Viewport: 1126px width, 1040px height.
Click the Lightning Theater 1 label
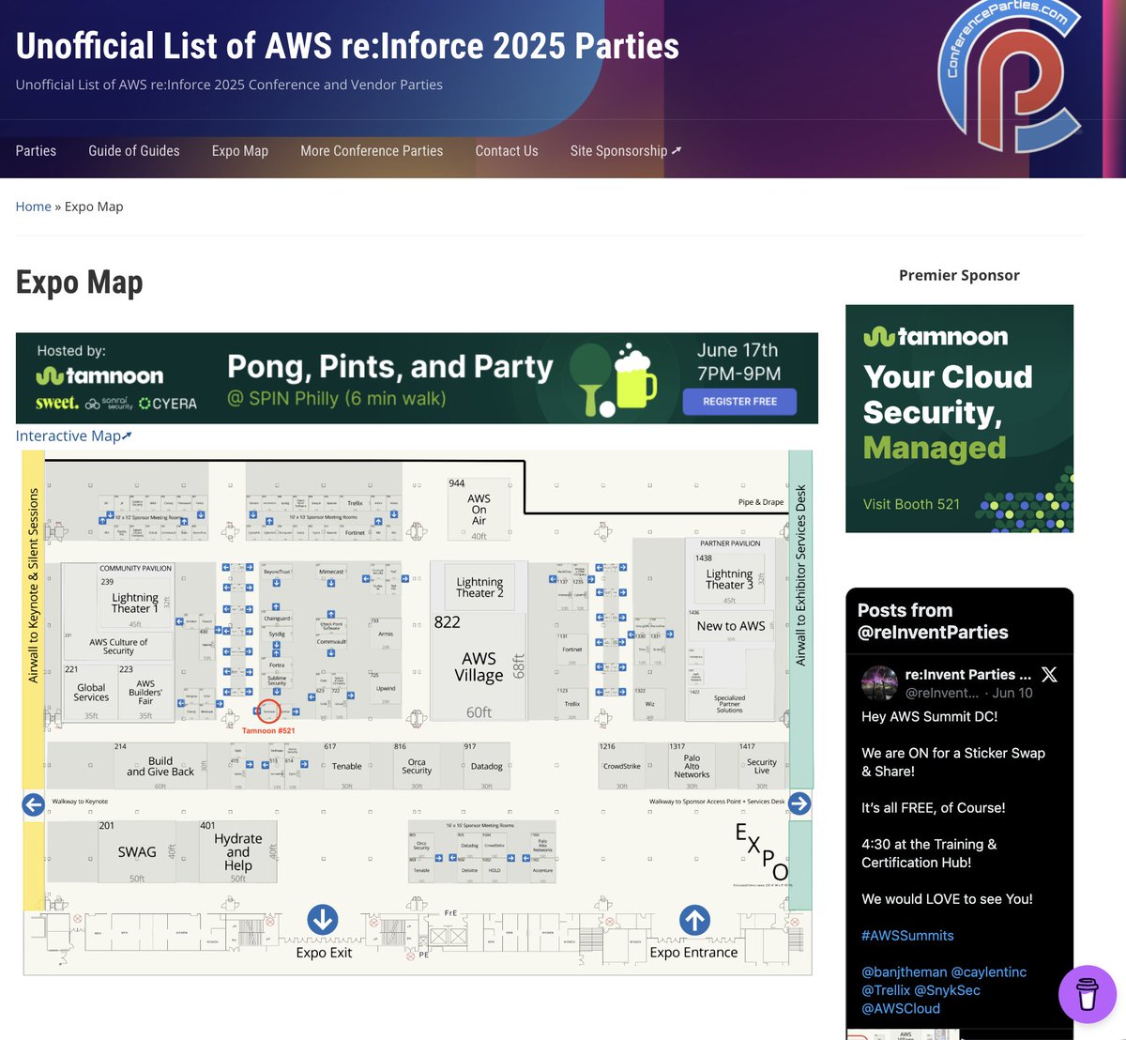click(135, 603)
